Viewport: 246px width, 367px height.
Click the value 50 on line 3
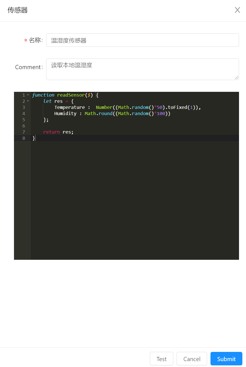click(159, 107)
